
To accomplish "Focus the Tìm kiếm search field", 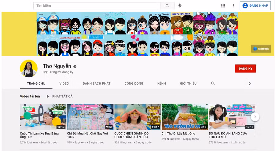I will pos(97,6).
